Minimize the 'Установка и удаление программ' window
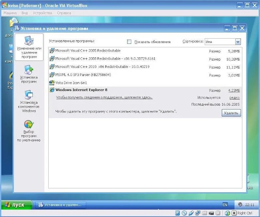Screen dimensions: 260x217 [x=227, y=28]
